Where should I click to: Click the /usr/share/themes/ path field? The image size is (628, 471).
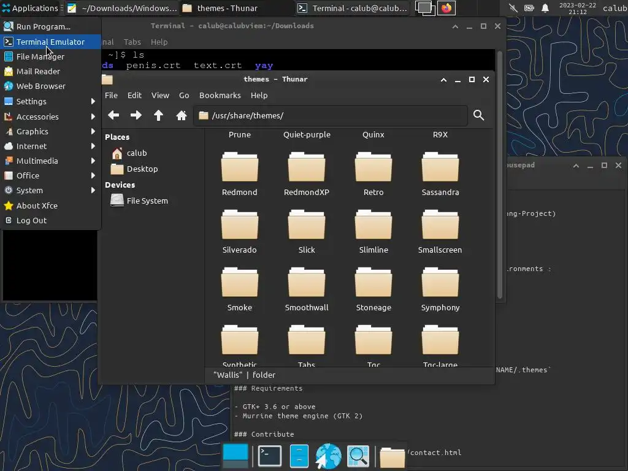point(331,115)
